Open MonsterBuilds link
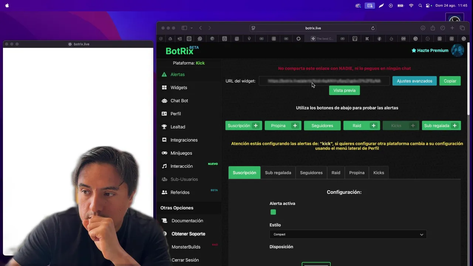This screenshot has width=473, height=266. pos(186,247)
